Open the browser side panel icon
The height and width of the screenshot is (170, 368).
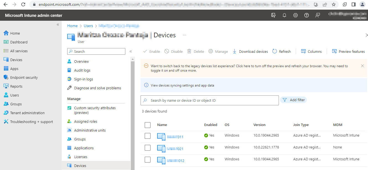353,4
